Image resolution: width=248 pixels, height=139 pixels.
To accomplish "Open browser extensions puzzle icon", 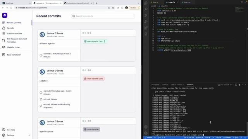I will (x=118, y=8).
